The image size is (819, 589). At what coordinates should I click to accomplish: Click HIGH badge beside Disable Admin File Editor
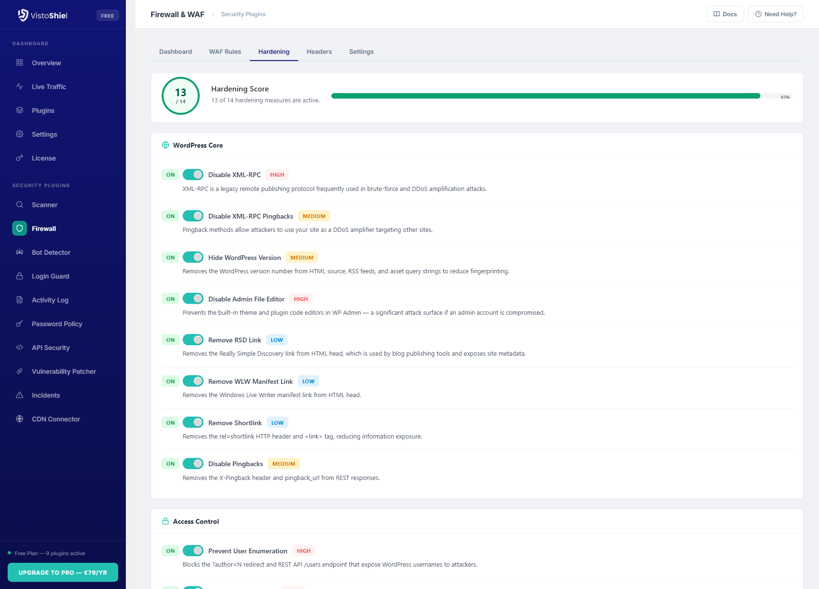click(301, 299)
